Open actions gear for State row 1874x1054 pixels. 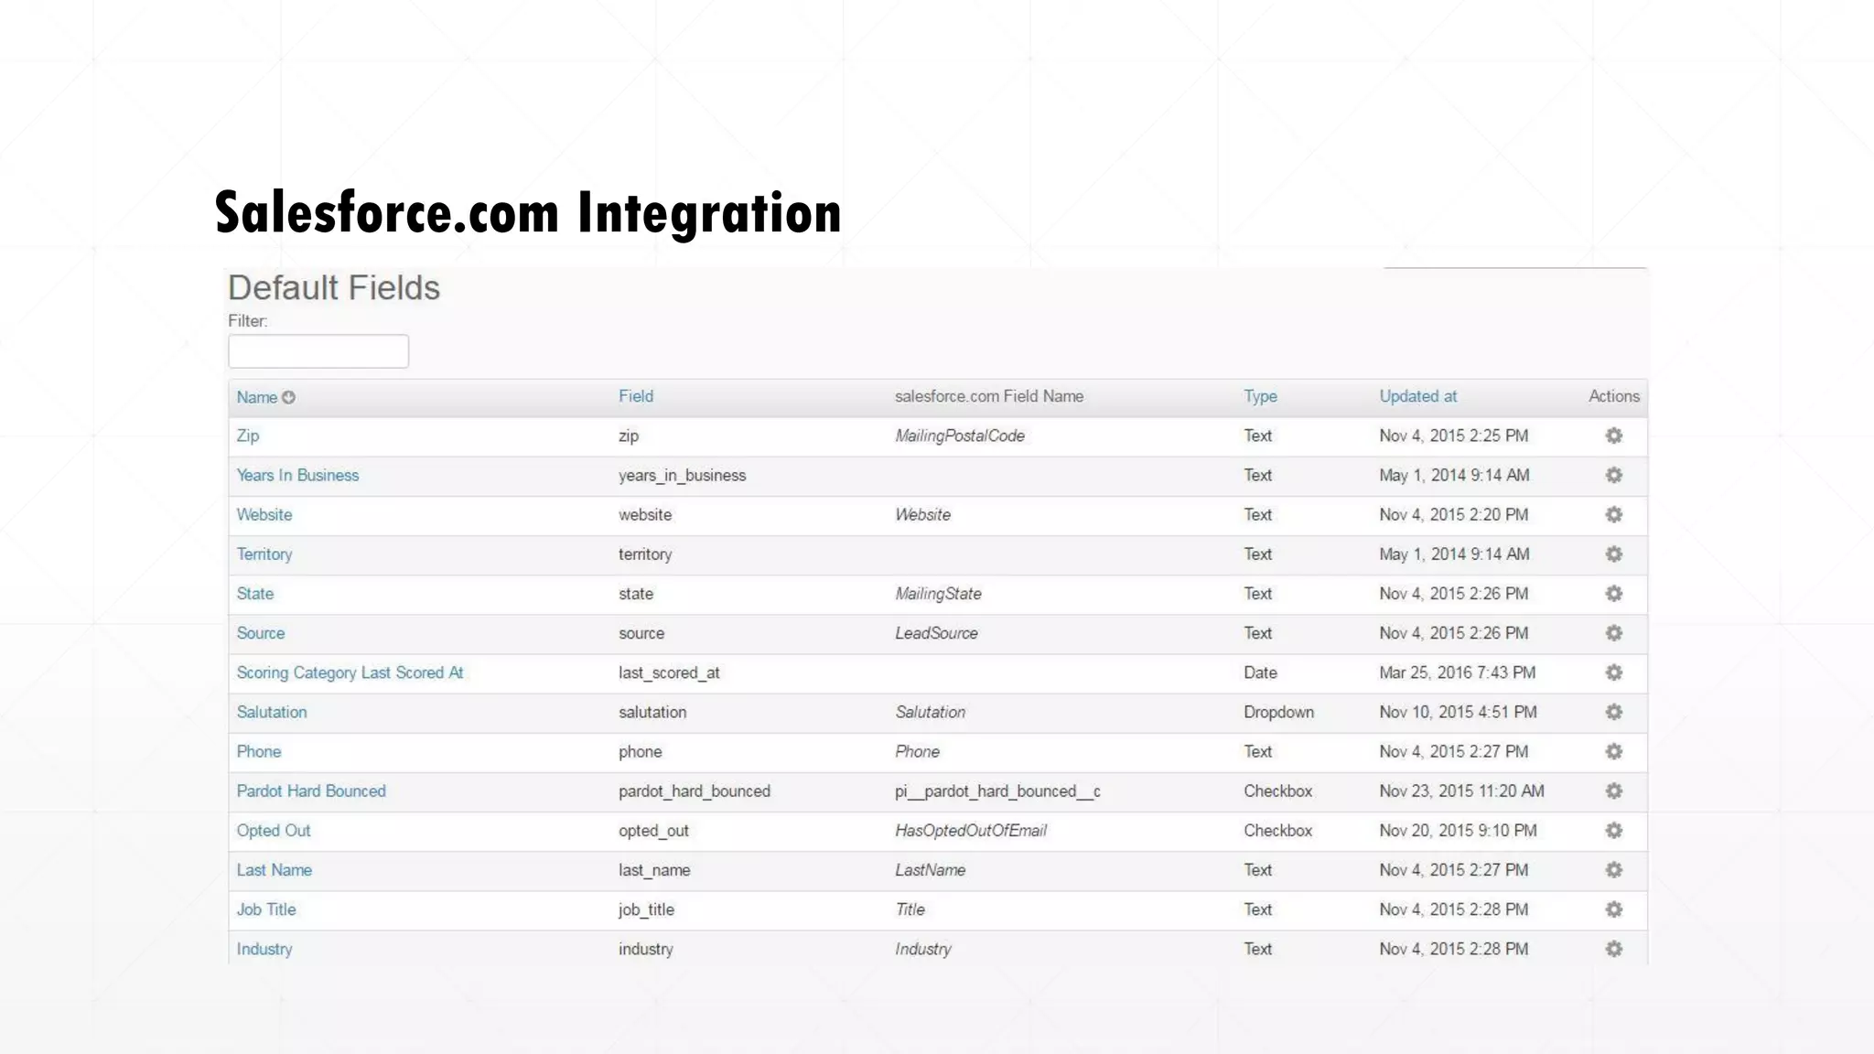pyautogui.click(x=1614, y=594)
